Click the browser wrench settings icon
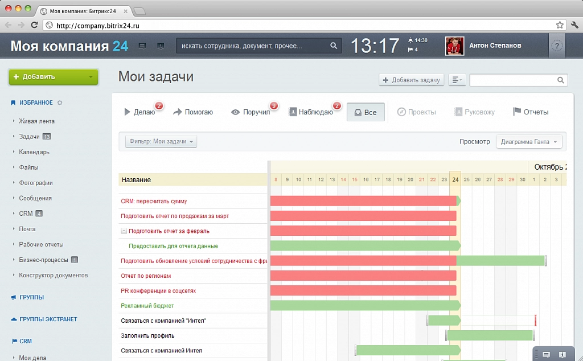Viewport: 583px width, 361px height. click(574, 25)
